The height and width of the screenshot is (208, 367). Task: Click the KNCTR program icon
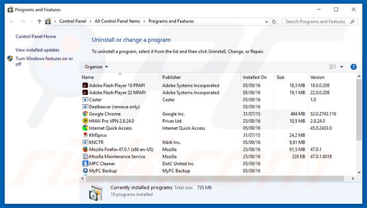point(85,142)
